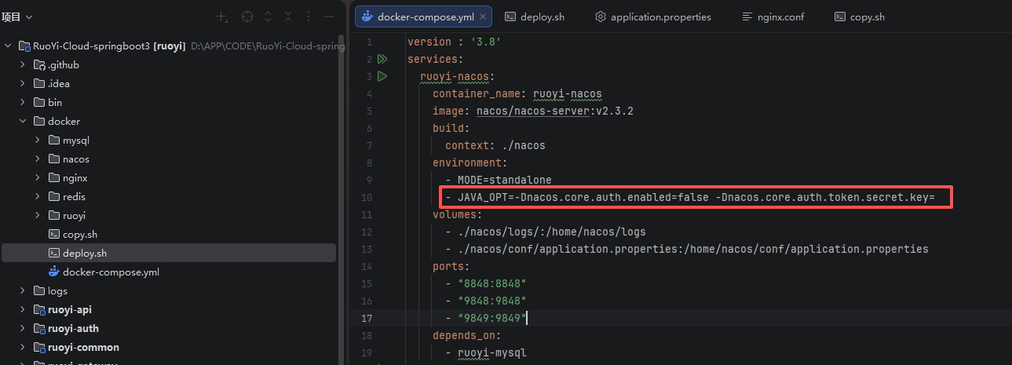This screenshot has height=365, width=1012.
Task: Run ruoyi-nacos service via gutter play icon
Action: tap(382, 76)
